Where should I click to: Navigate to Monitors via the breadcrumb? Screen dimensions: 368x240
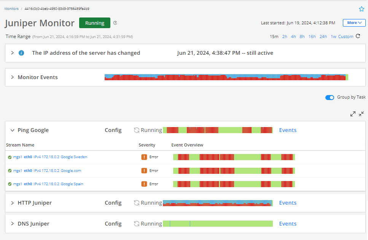[x=11, y=8]
